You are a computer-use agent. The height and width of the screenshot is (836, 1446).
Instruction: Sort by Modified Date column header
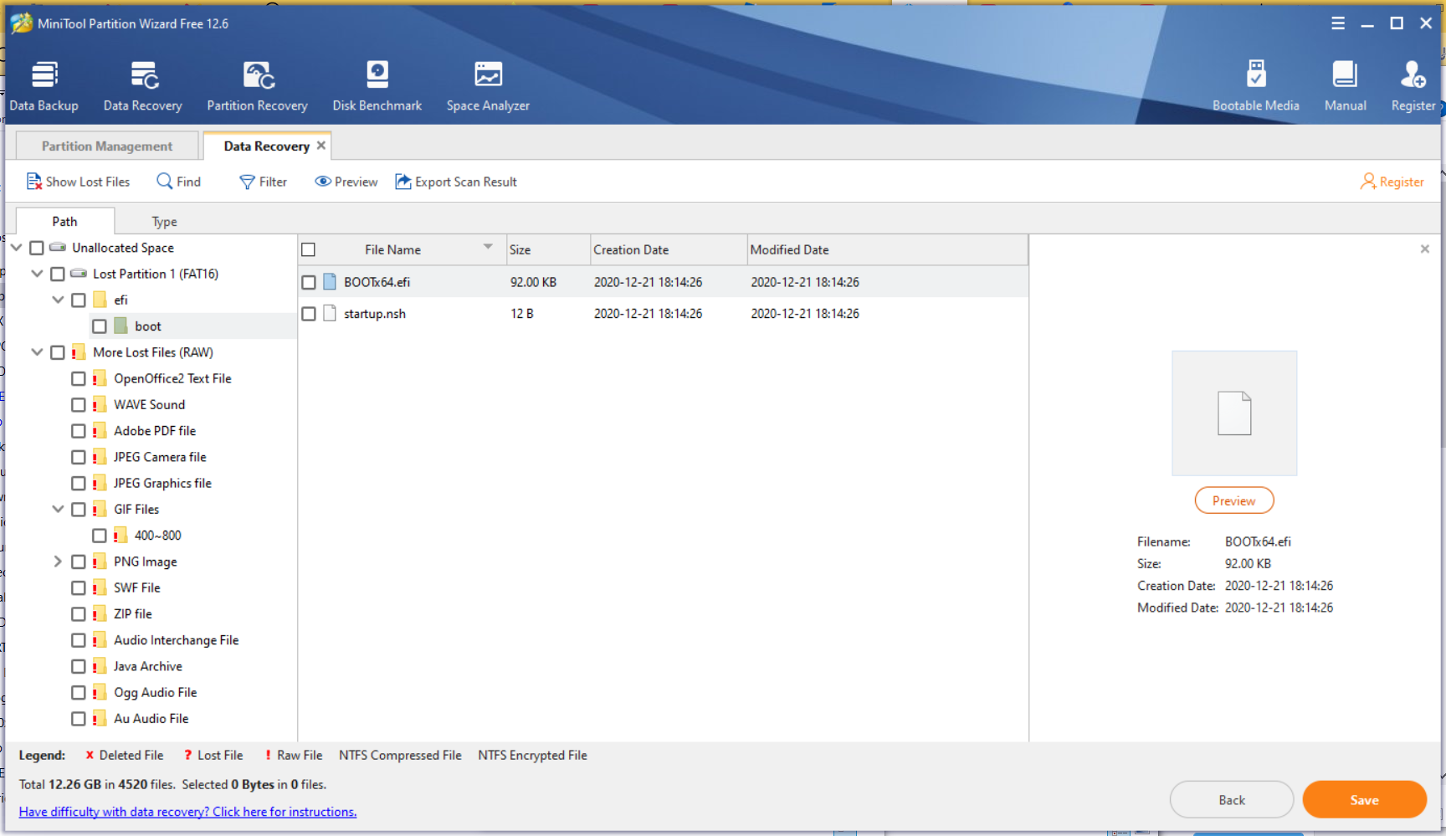pos(887,249)
